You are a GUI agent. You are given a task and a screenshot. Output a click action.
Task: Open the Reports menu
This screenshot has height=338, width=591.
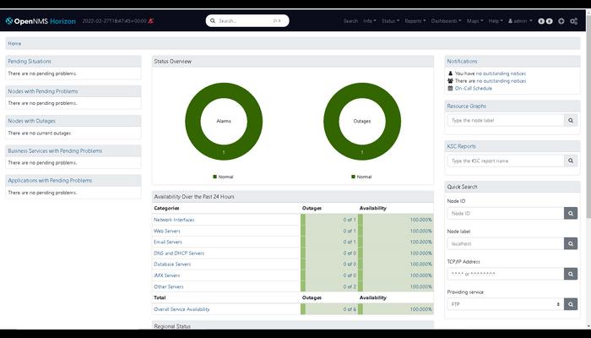pos(414,20)
